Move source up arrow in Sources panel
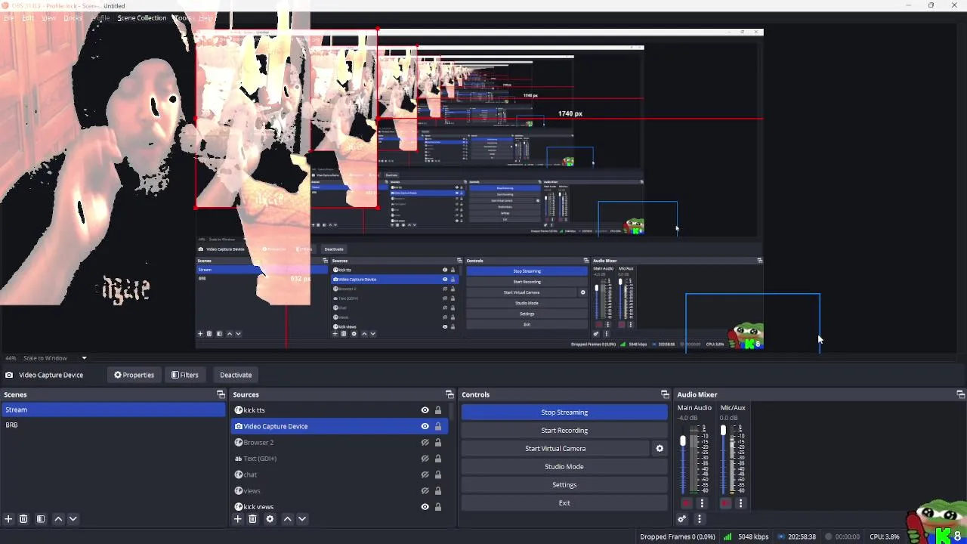Viewport: 967px width, 544px height. (288, 519)
